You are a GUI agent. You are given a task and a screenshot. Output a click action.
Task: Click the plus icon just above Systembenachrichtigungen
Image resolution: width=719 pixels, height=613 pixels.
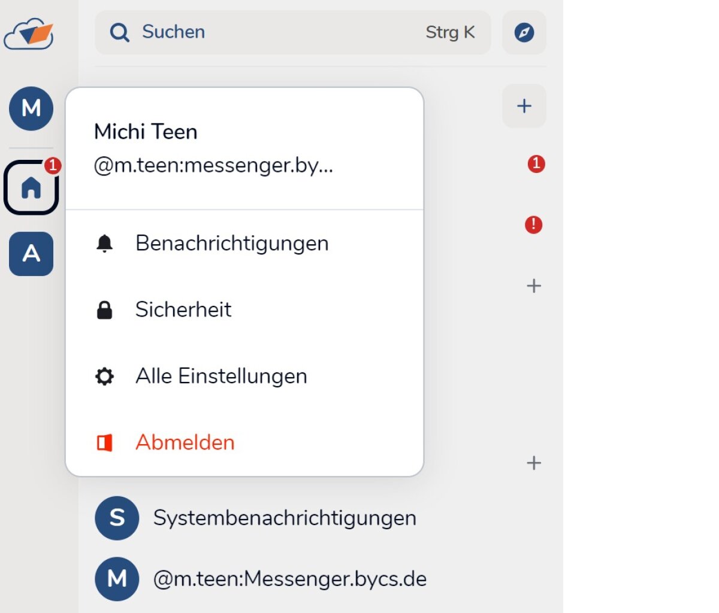pyautogui.click(x=533, y=463)
